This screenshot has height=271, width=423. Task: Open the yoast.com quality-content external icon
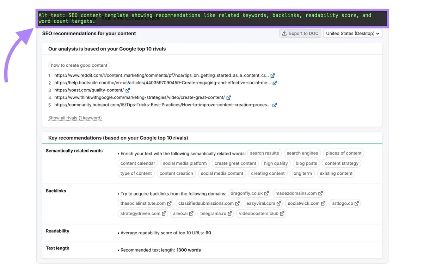click(x=128, y=90)
